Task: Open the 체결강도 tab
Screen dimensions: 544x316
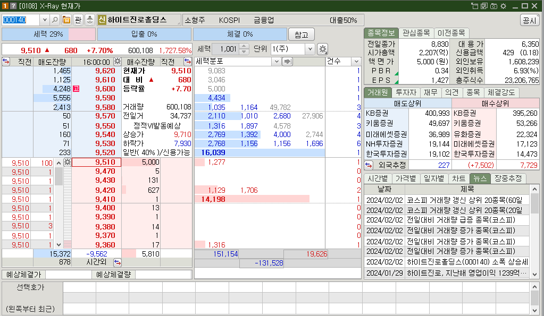Action: coord(501,92)
